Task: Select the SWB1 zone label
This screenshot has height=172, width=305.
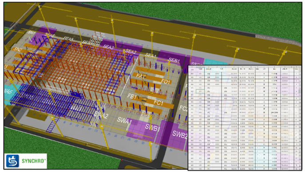Action: coord(153,127)
